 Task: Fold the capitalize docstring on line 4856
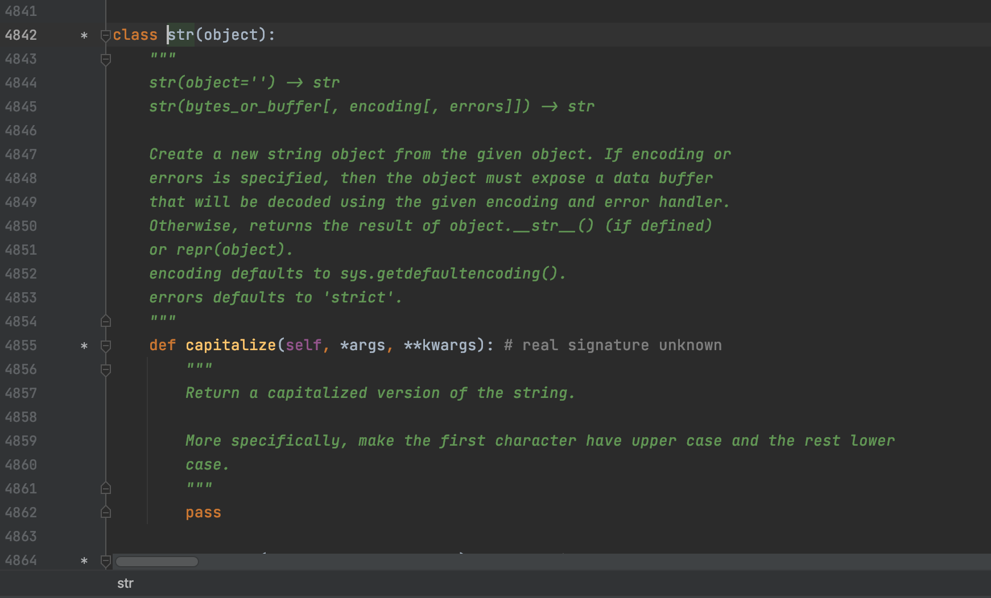coord(105,369)
